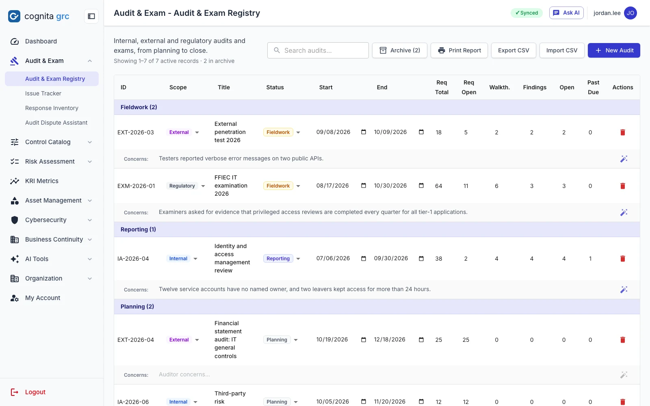Focus the Search audits input field
Screen dimensions: 650x406
[x=318, y=50]
